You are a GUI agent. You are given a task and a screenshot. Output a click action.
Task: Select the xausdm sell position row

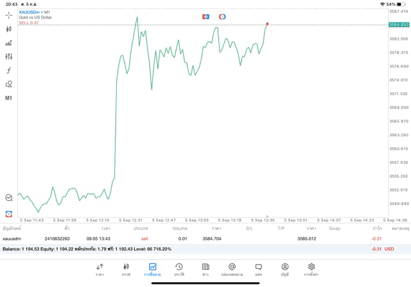coord(193,238)
